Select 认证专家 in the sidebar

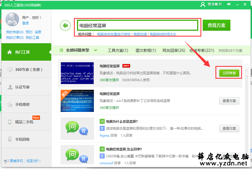click(26, 87)
